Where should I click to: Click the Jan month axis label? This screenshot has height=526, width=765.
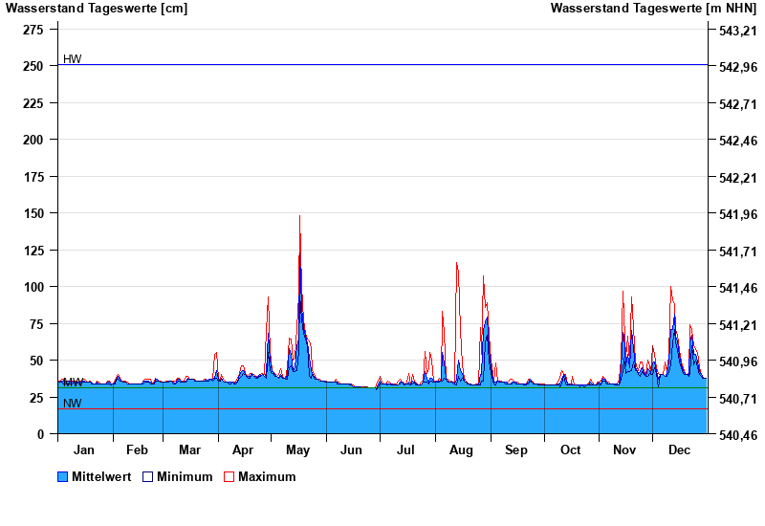(x=84, y=449)
